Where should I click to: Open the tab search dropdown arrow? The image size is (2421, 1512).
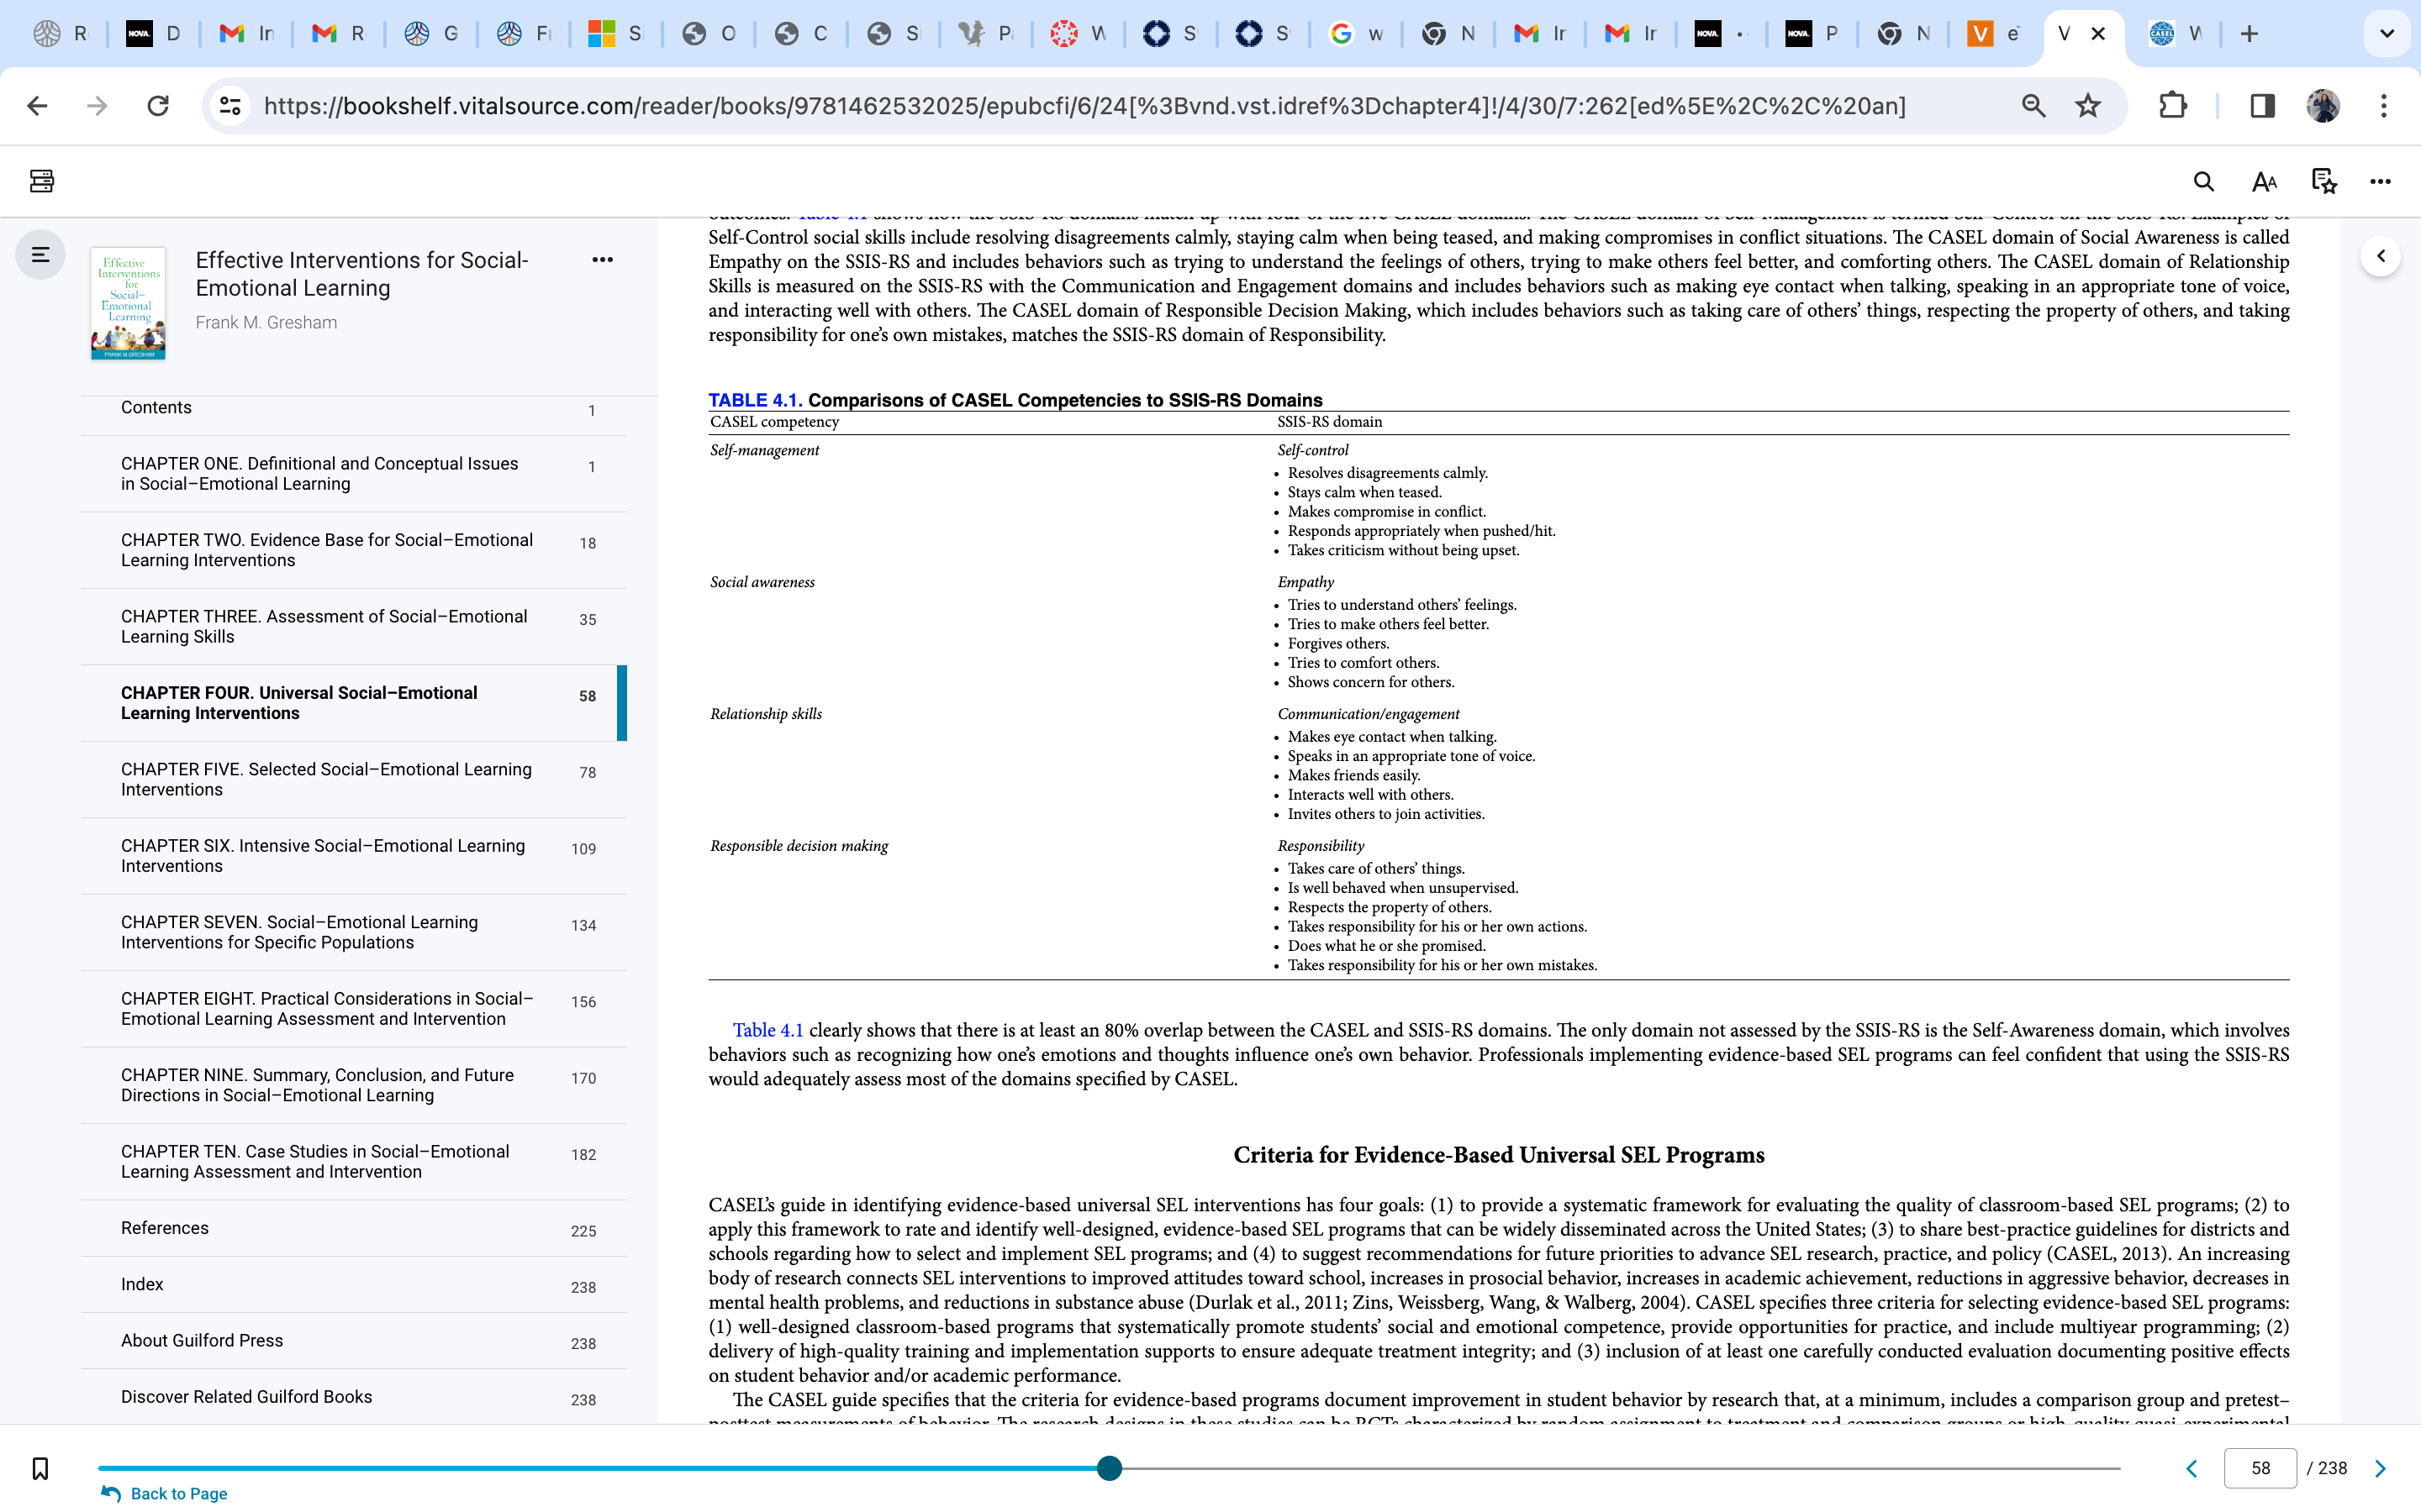[2386, 34]
